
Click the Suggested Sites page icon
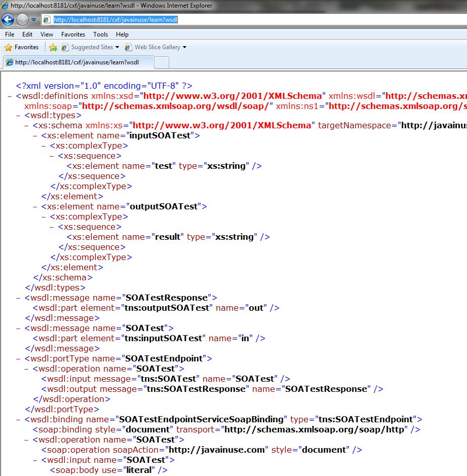coord(65,47)
